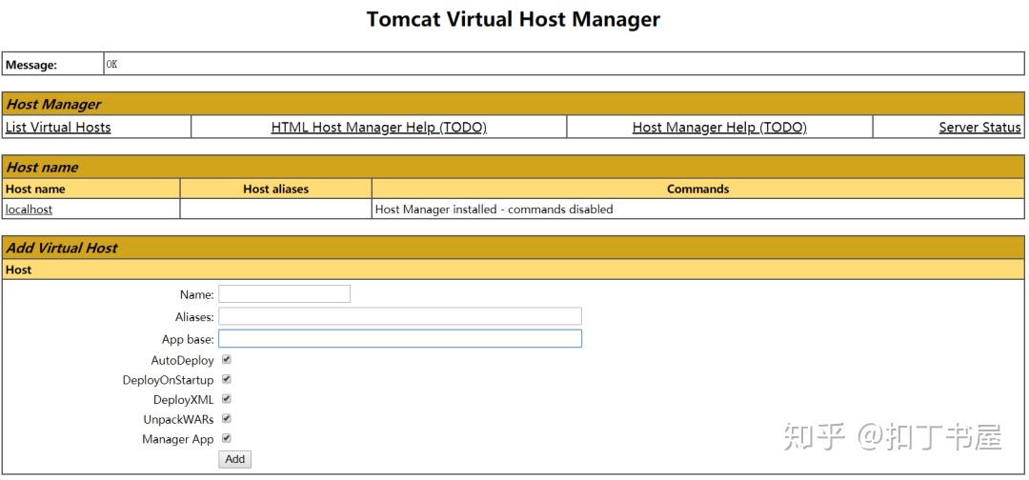Open Host Manager Help (TODO) link
This screenshot has height=480, width=1029.
pyautogui.click(x=719, y=128)
